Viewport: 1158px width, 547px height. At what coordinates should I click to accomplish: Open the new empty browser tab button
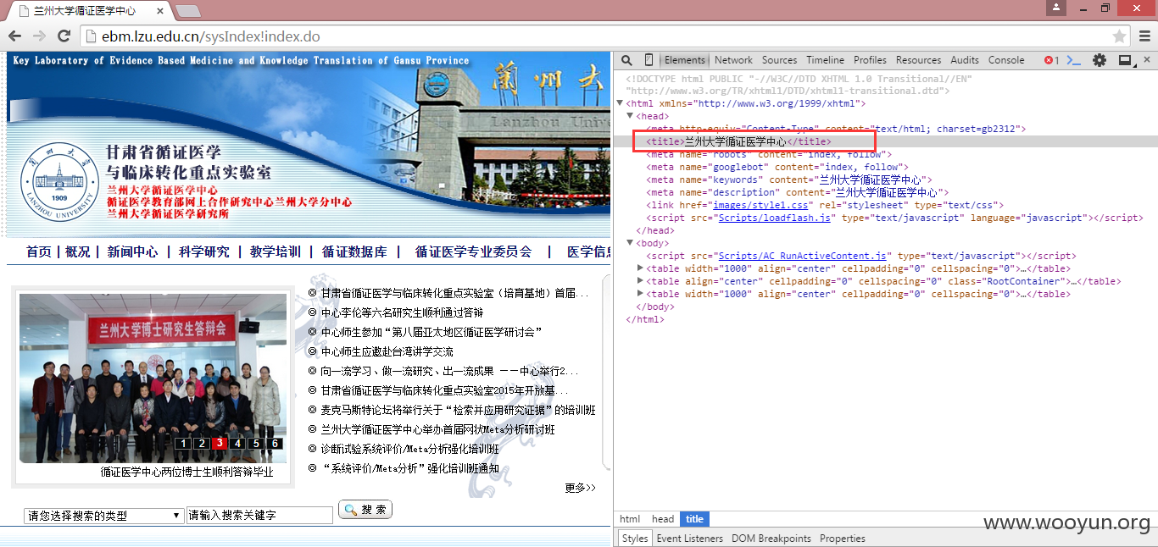click(187, 11)
